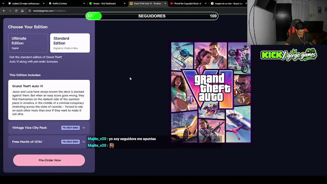Close the imagen de un reto tab
This screenshot has width=327, height=184.
coord(246,4)
